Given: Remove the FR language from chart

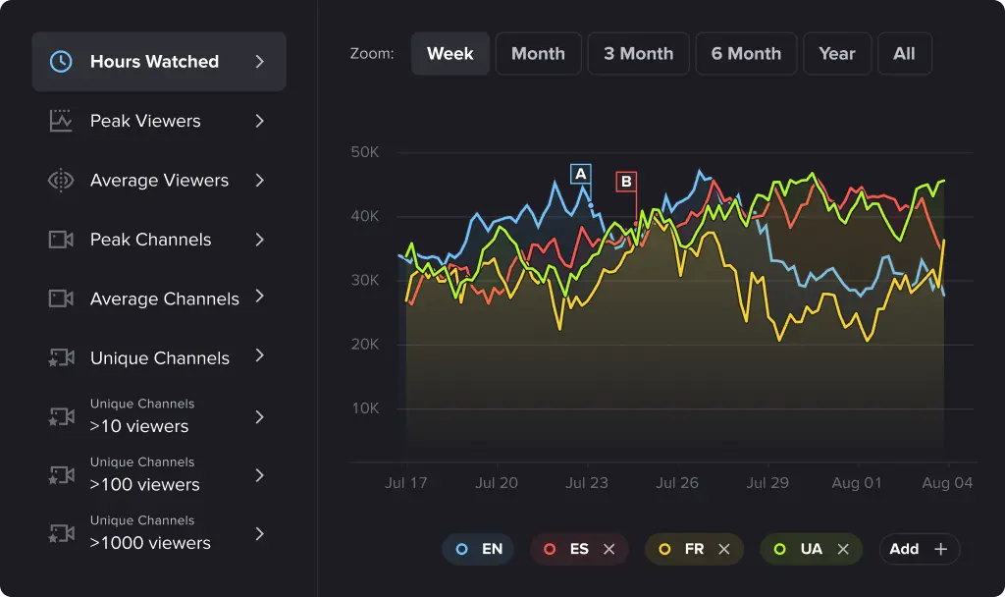Looking at the screenshot, I should 724,549.
